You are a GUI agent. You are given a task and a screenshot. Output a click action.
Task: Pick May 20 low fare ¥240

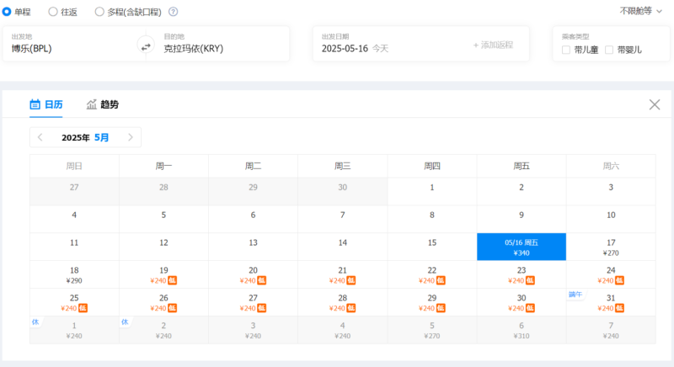coord(254,274)
